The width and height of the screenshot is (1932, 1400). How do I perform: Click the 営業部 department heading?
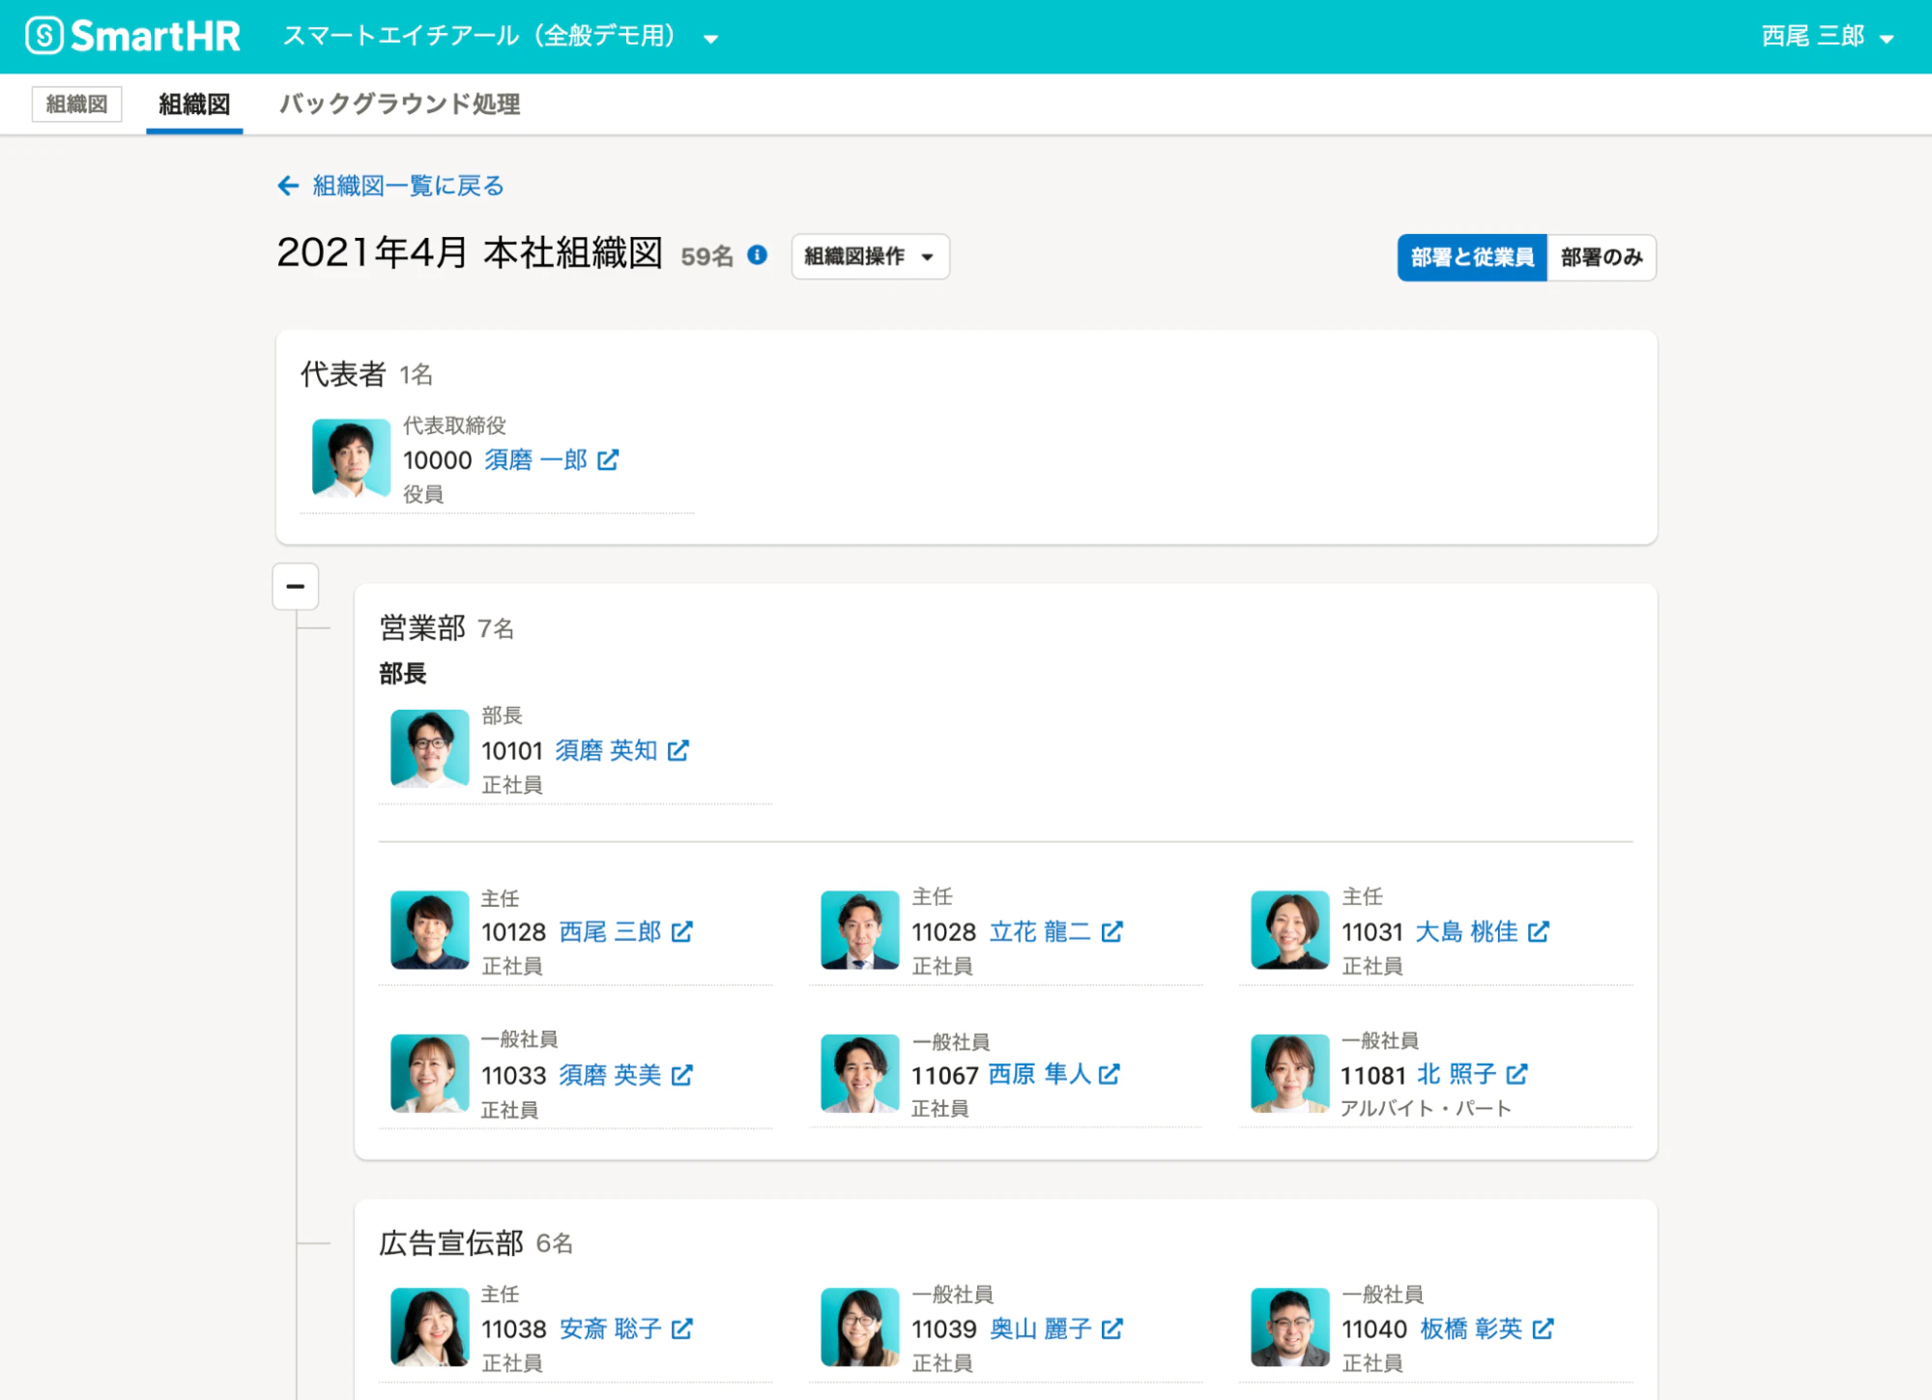422,628
